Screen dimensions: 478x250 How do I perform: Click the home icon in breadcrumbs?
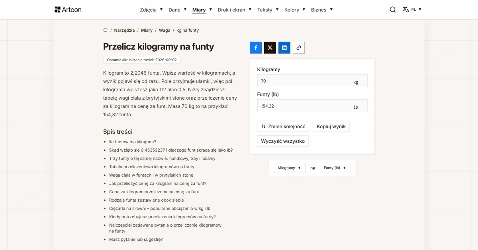click(x=106, y=30)
